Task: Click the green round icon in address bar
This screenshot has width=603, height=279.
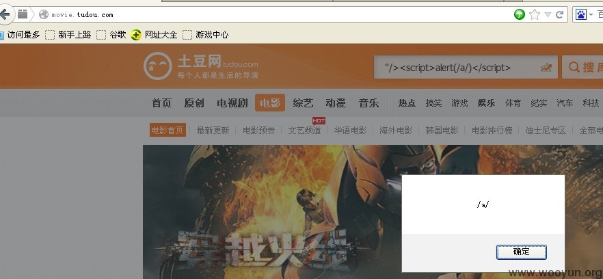Action: (x=519, y=14)
